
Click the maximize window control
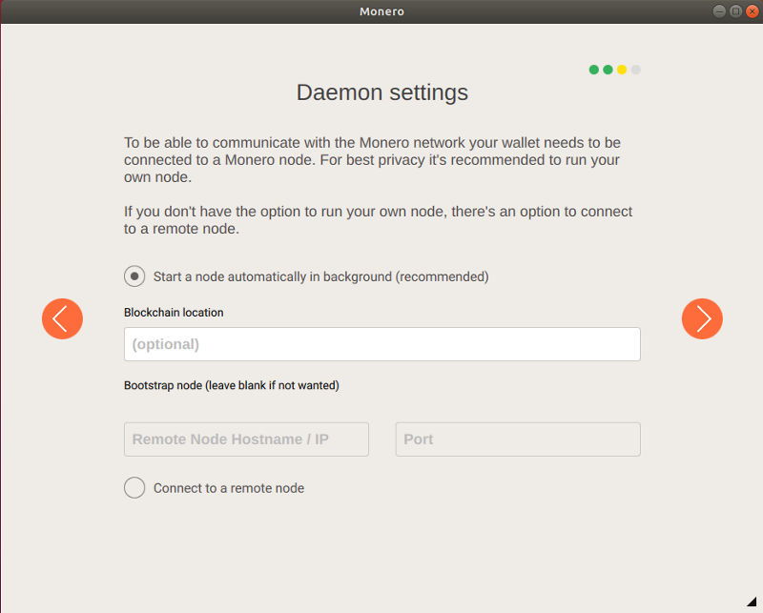(x=735, y=11)
